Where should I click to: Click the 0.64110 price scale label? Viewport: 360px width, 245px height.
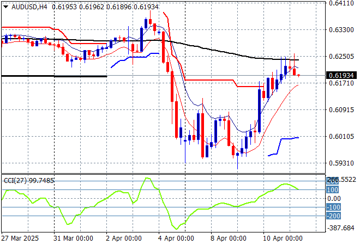tap(341, 3)
